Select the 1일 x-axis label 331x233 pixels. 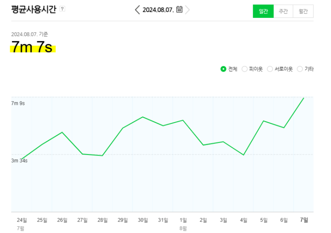click(183, 220)
